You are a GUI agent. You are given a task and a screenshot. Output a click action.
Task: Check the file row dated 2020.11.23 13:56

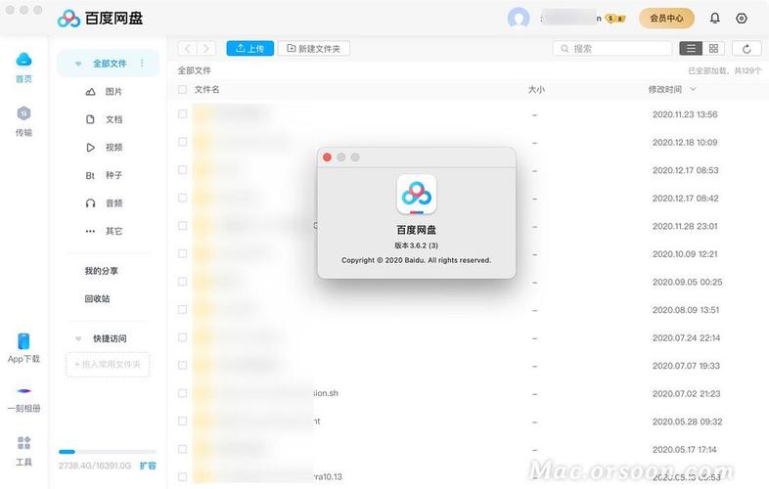(x=182, y=113)
